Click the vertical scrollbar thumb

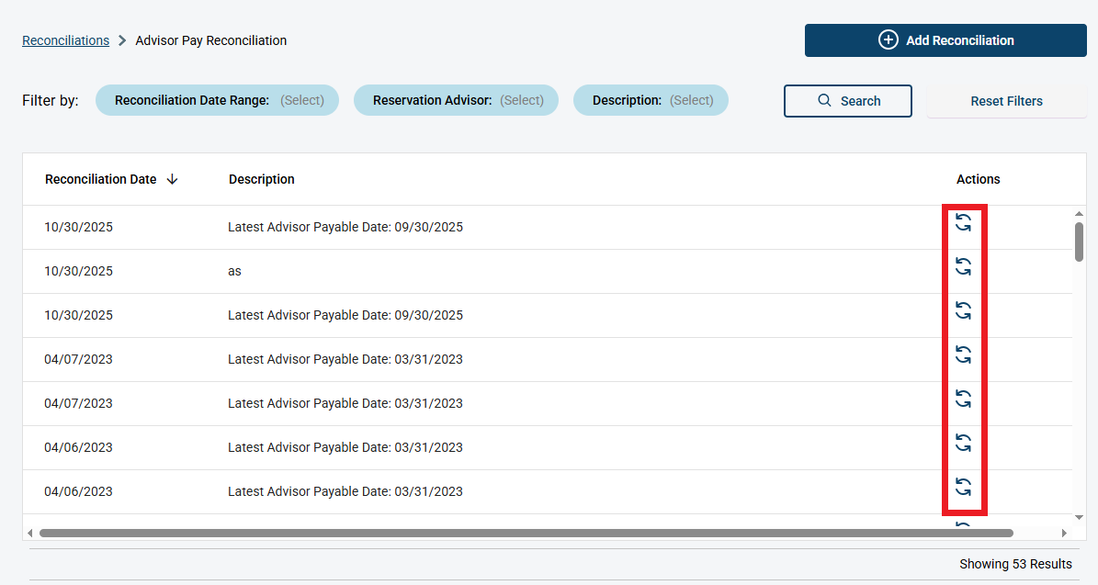click(x=1079, y=242)
